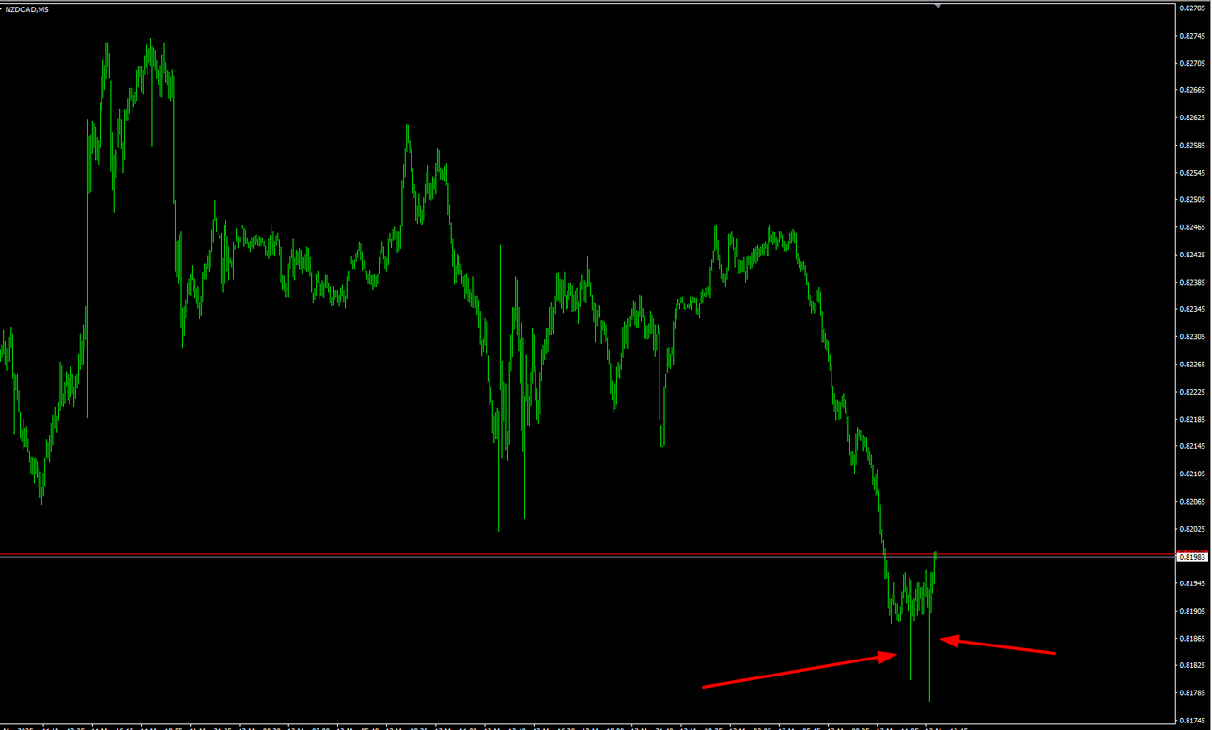Image resolution: width=1212 pixels, height=730 pixels.
Task: Click the 0.81745 price scale label
Action: (1192, 721)
